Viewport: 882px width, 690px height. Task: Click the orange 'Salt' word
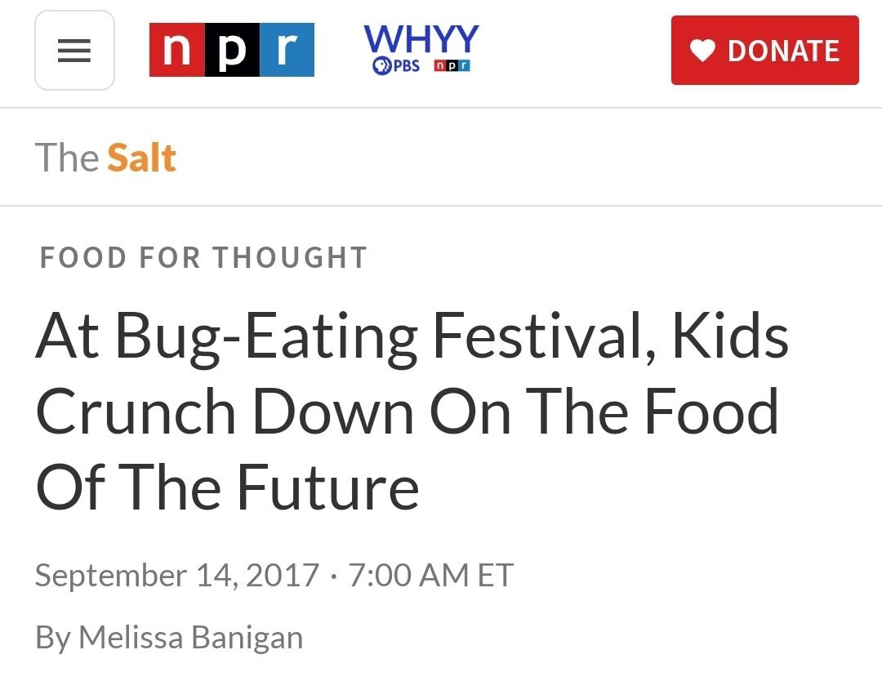[141, 157]
